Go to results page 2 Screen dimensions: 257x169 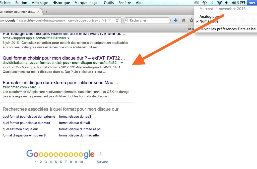click(x=41, y=162)
